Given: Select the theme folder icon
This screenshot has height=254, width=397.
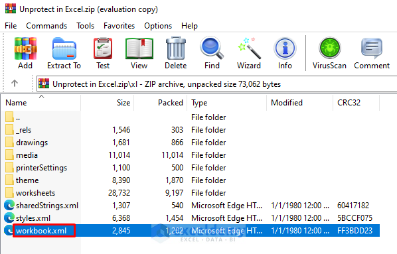Looking at the screenshot, I should [x=9, y=180].
